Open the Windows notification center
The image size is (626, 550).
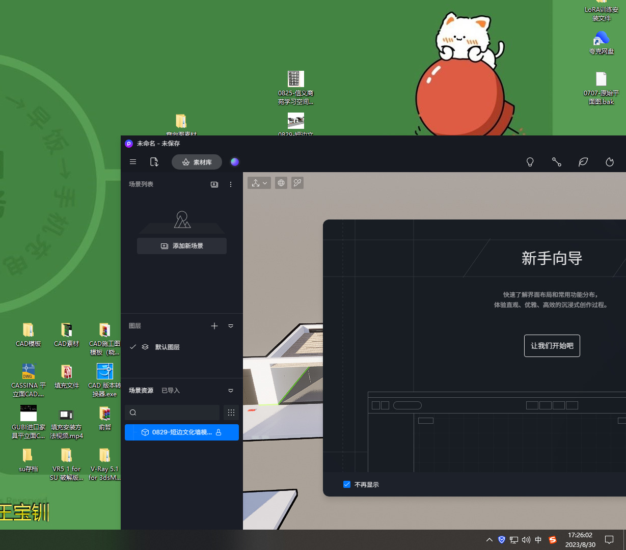pos(609,540)
